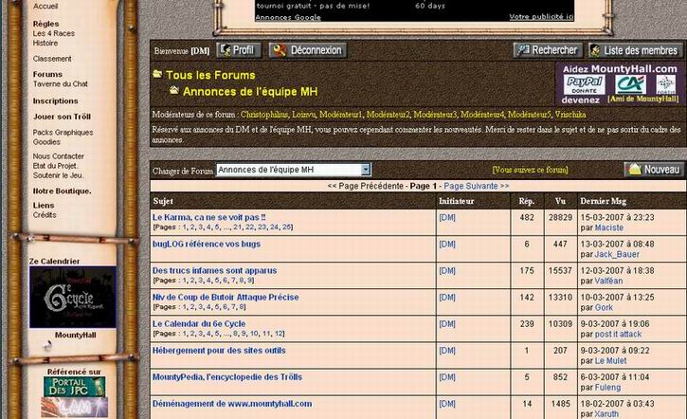Open Taverne du Chat in sidebar
Image resolution: width=687 pixels, height=419 pixels.
tap(61, 84)
